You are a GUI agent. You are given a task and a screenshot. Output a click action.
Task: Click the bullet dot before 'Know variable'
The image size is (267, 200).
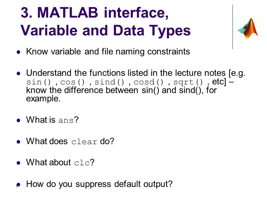(x=18, y=52)
